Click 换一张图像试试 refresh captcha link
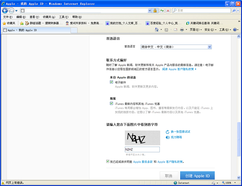Viewport: 242px width, 186px height. point(180,132)
